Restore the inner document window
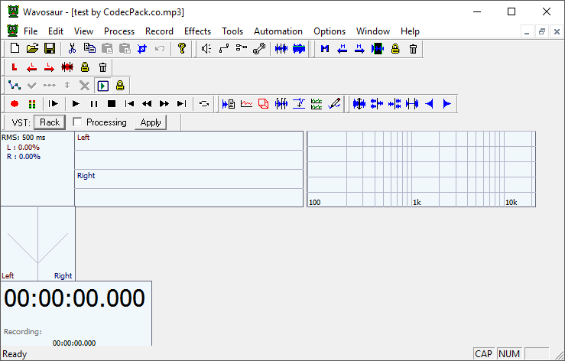Viewport: 565px width, 361px height. pos(541,31)
